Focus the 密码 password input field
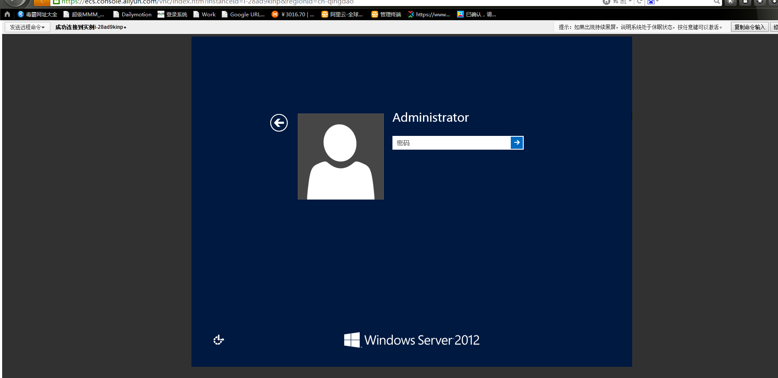 pyautogui.click(x=451, y=143)
